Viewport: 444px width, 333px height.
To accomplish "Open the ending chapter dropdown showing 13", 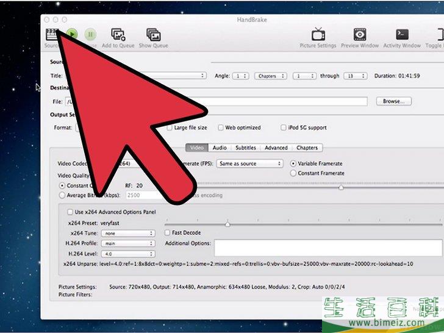I will tap(356, 76).
